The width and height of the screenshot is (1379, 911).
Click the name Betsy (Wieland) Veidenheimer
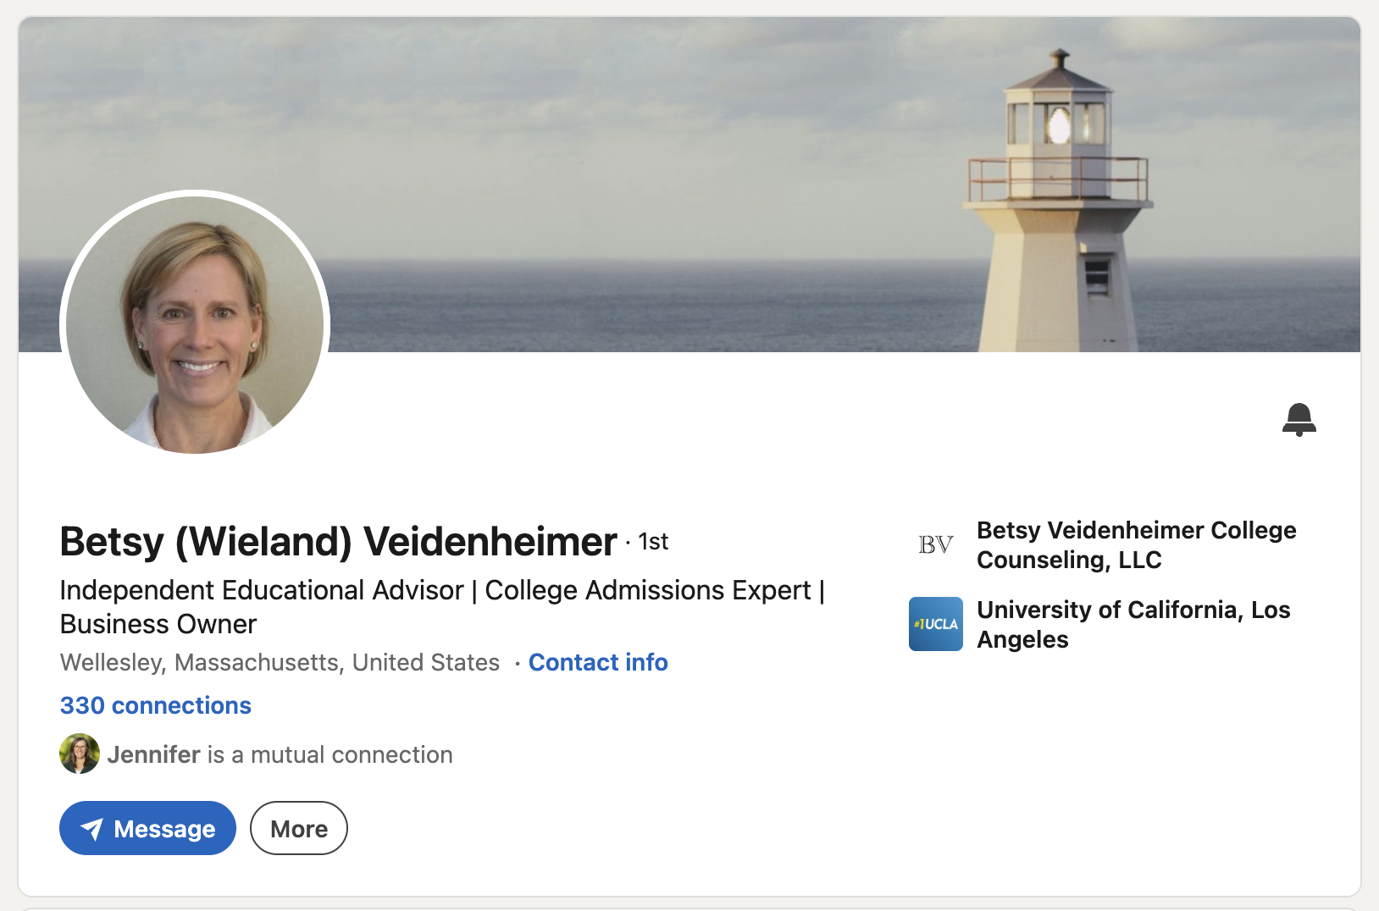coord(338,542)
